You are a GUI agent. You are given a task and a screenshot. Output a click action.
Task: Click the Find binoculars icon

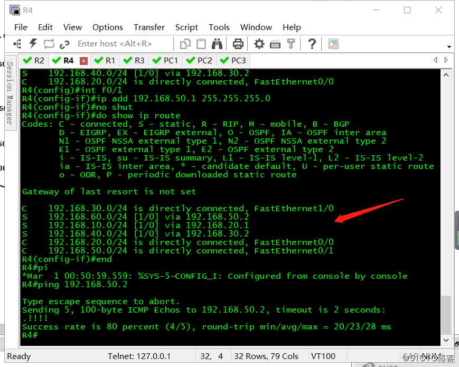pos(217,44)
